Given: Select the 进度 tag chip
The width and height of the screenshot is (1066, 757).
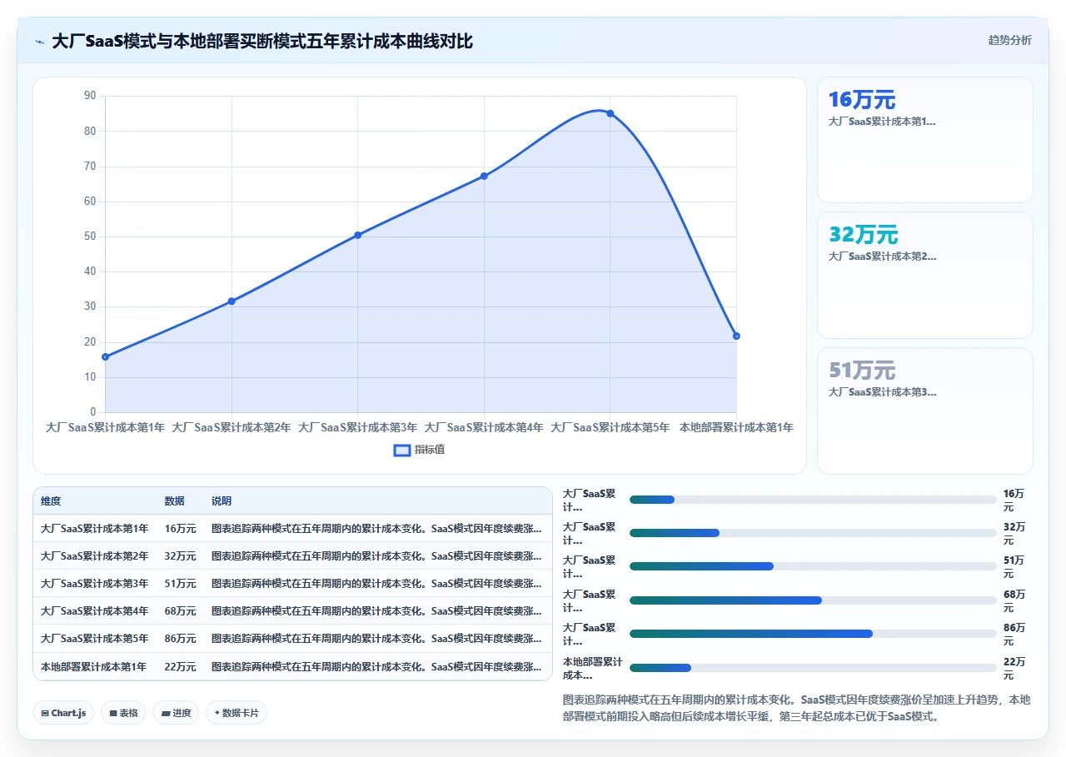Looking at the screenshot, I should pyautogui.click(x=176, y=713).
